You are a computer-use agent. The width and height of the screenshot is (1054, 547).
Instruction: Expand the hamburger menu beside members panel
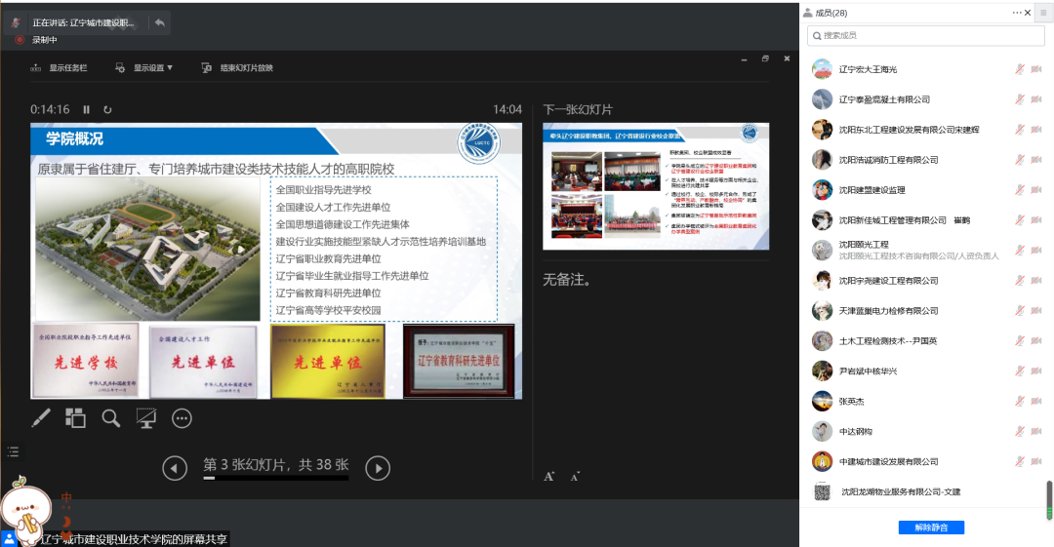point(1042,13)
